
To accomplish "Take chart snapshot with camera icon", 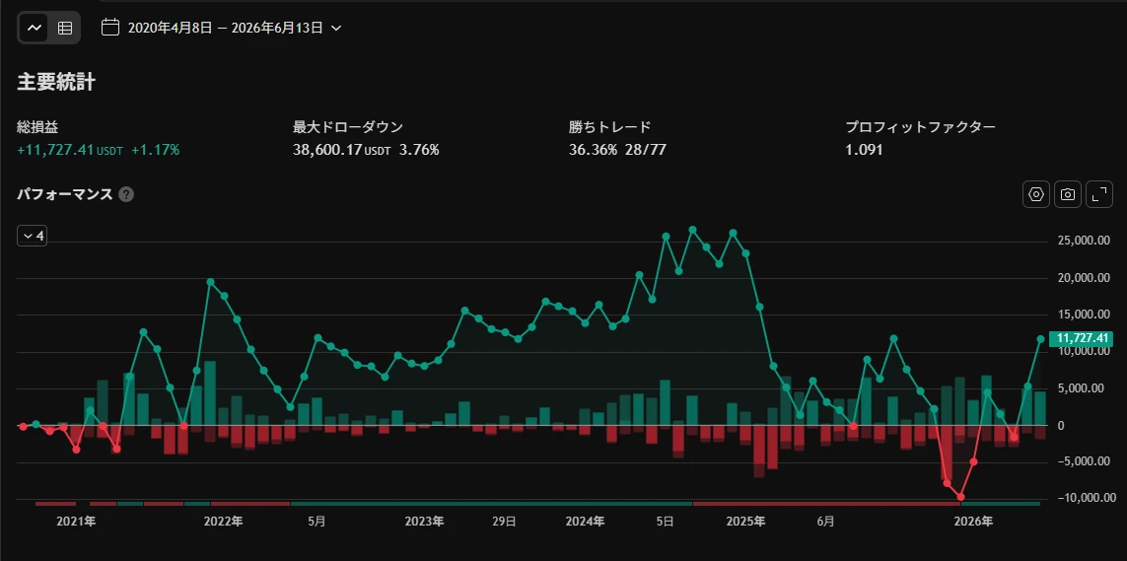I will [x=1068, y=194].
